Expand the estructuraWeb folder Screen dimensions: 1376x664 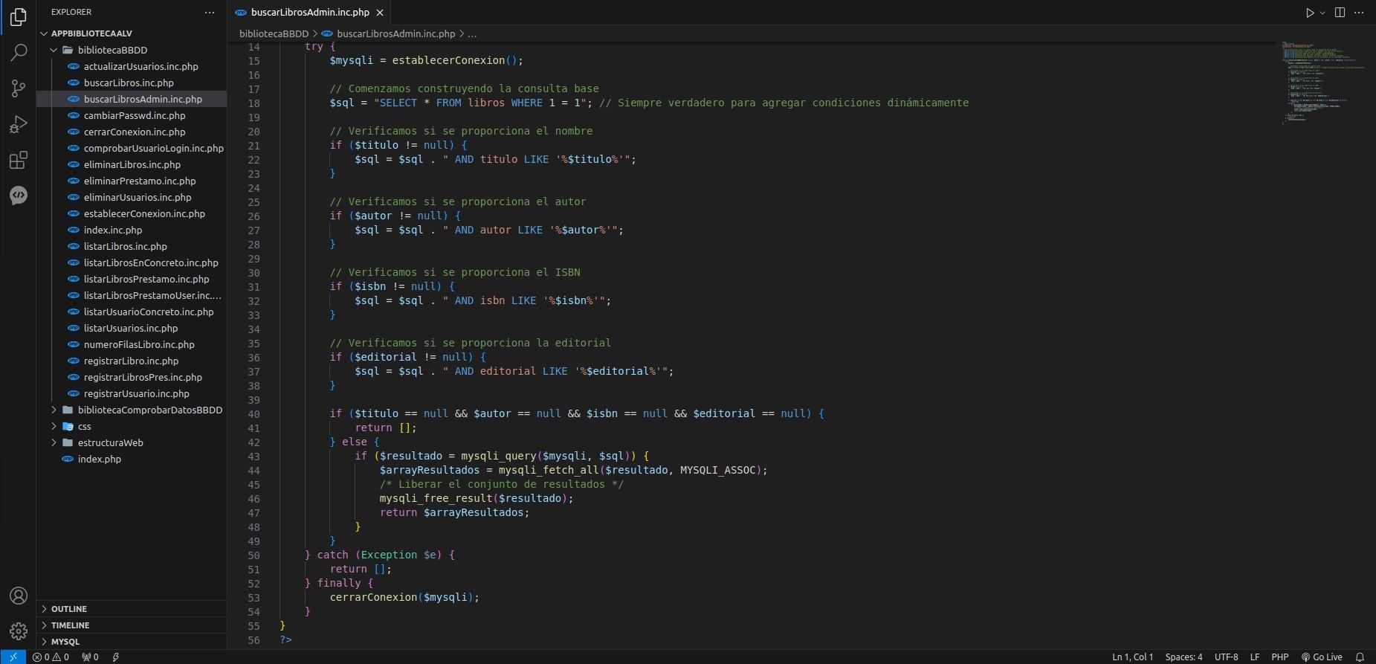(x=132, y=442)
